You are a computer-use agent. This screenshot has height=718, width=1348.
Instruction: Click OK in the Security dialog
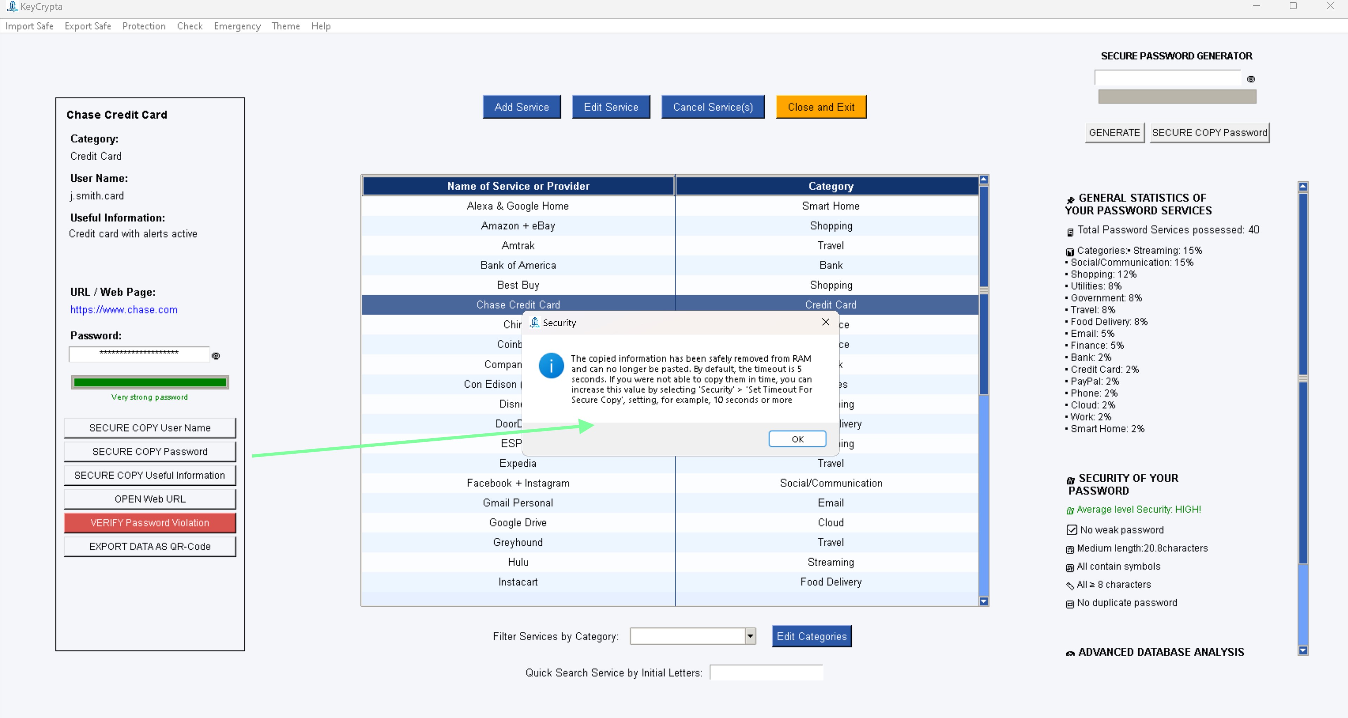797,439
